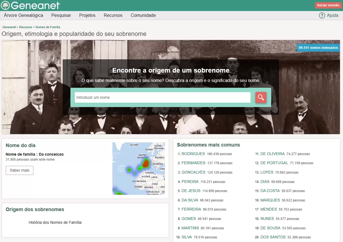Open the Comunidade menu

tap(143, 15)
